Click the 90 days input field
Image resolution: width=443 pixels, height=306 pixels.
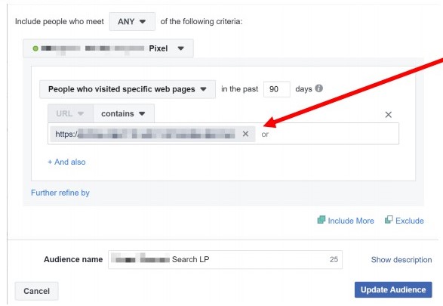[x=277, y=89]
